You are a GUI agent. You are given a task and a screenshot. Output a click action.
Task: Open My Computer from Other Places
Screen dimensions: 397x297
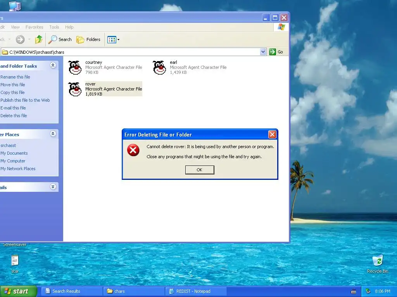point(13,161)
